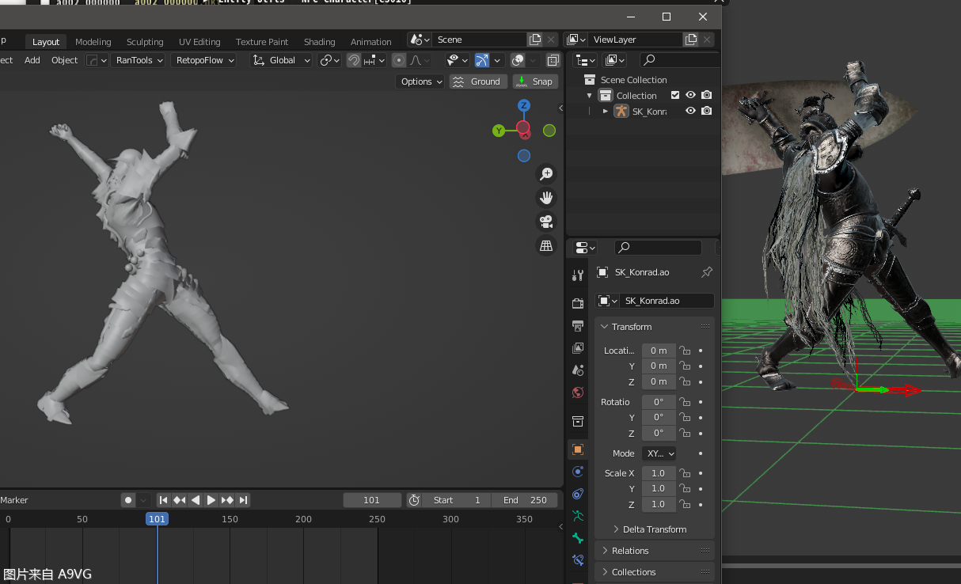Open the Output properties tab (printer icon)

click(x=578, y=326)
